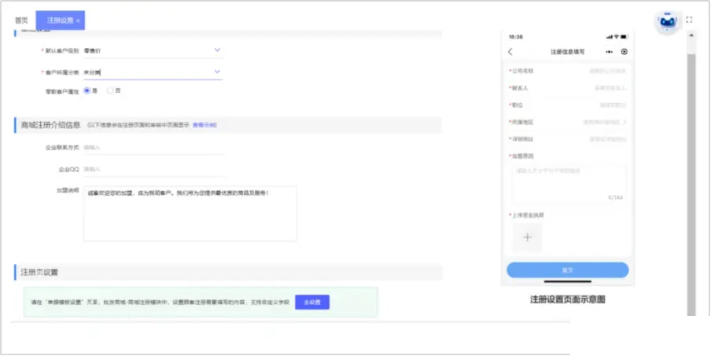Viewport: 711px width, 356px height.
Task: Tap the 公司名称 field in phone preview
Action: [x=568, y=71]
